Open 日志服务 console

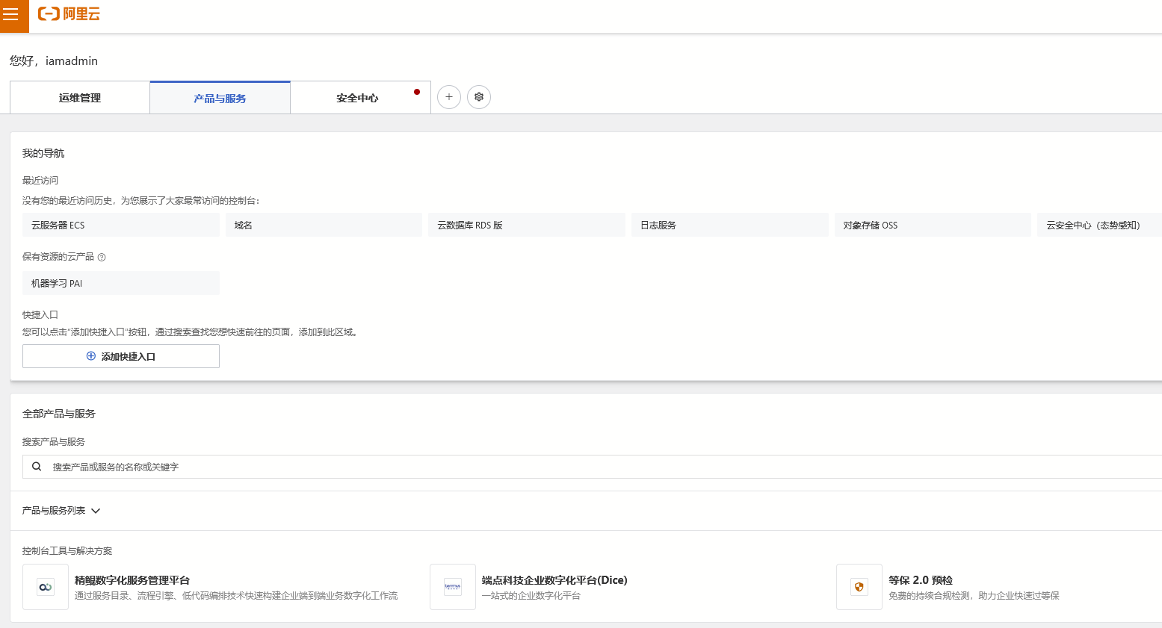(x=730, y=225)
